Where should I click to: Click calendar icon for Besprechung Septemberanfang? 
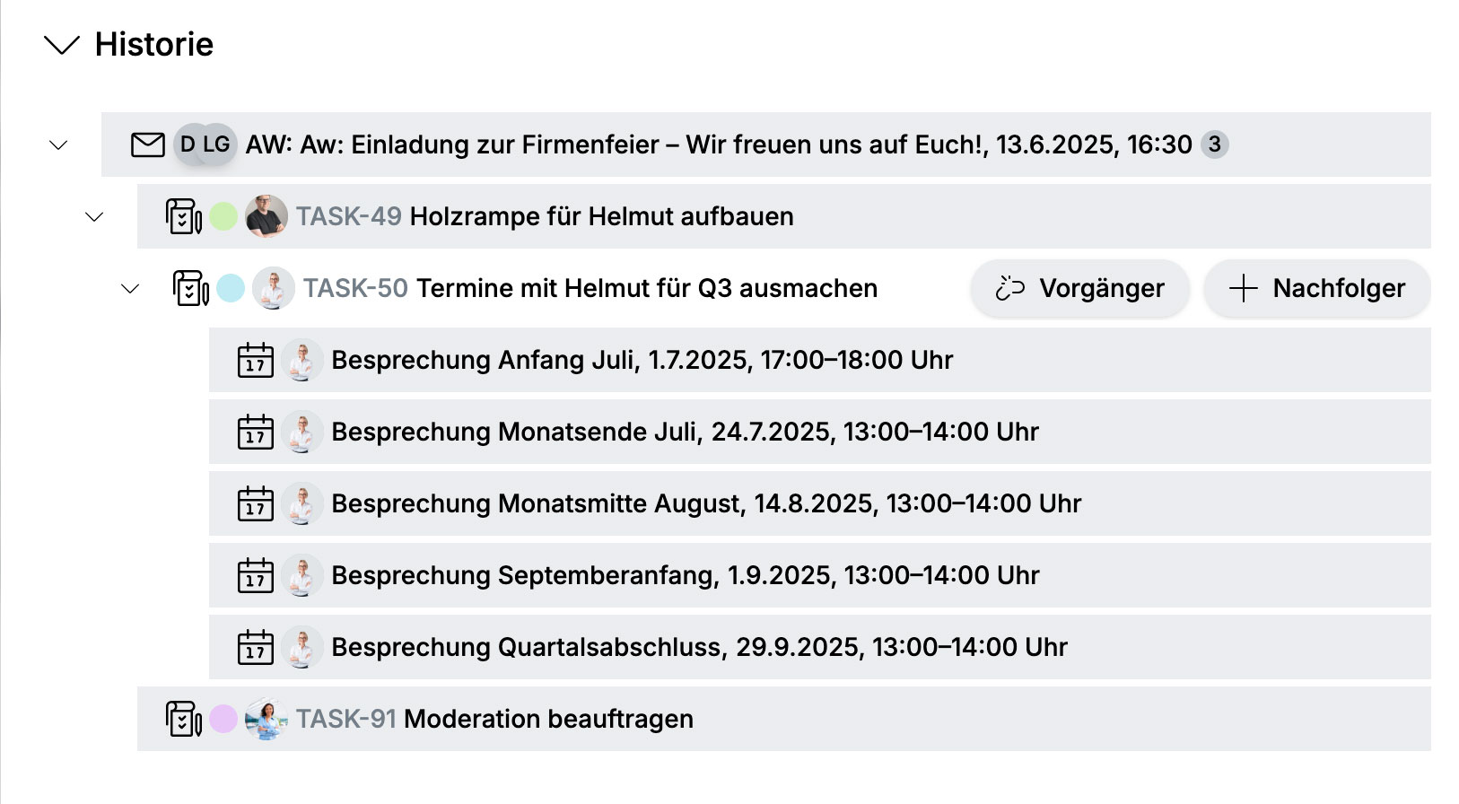coord(255,575)
